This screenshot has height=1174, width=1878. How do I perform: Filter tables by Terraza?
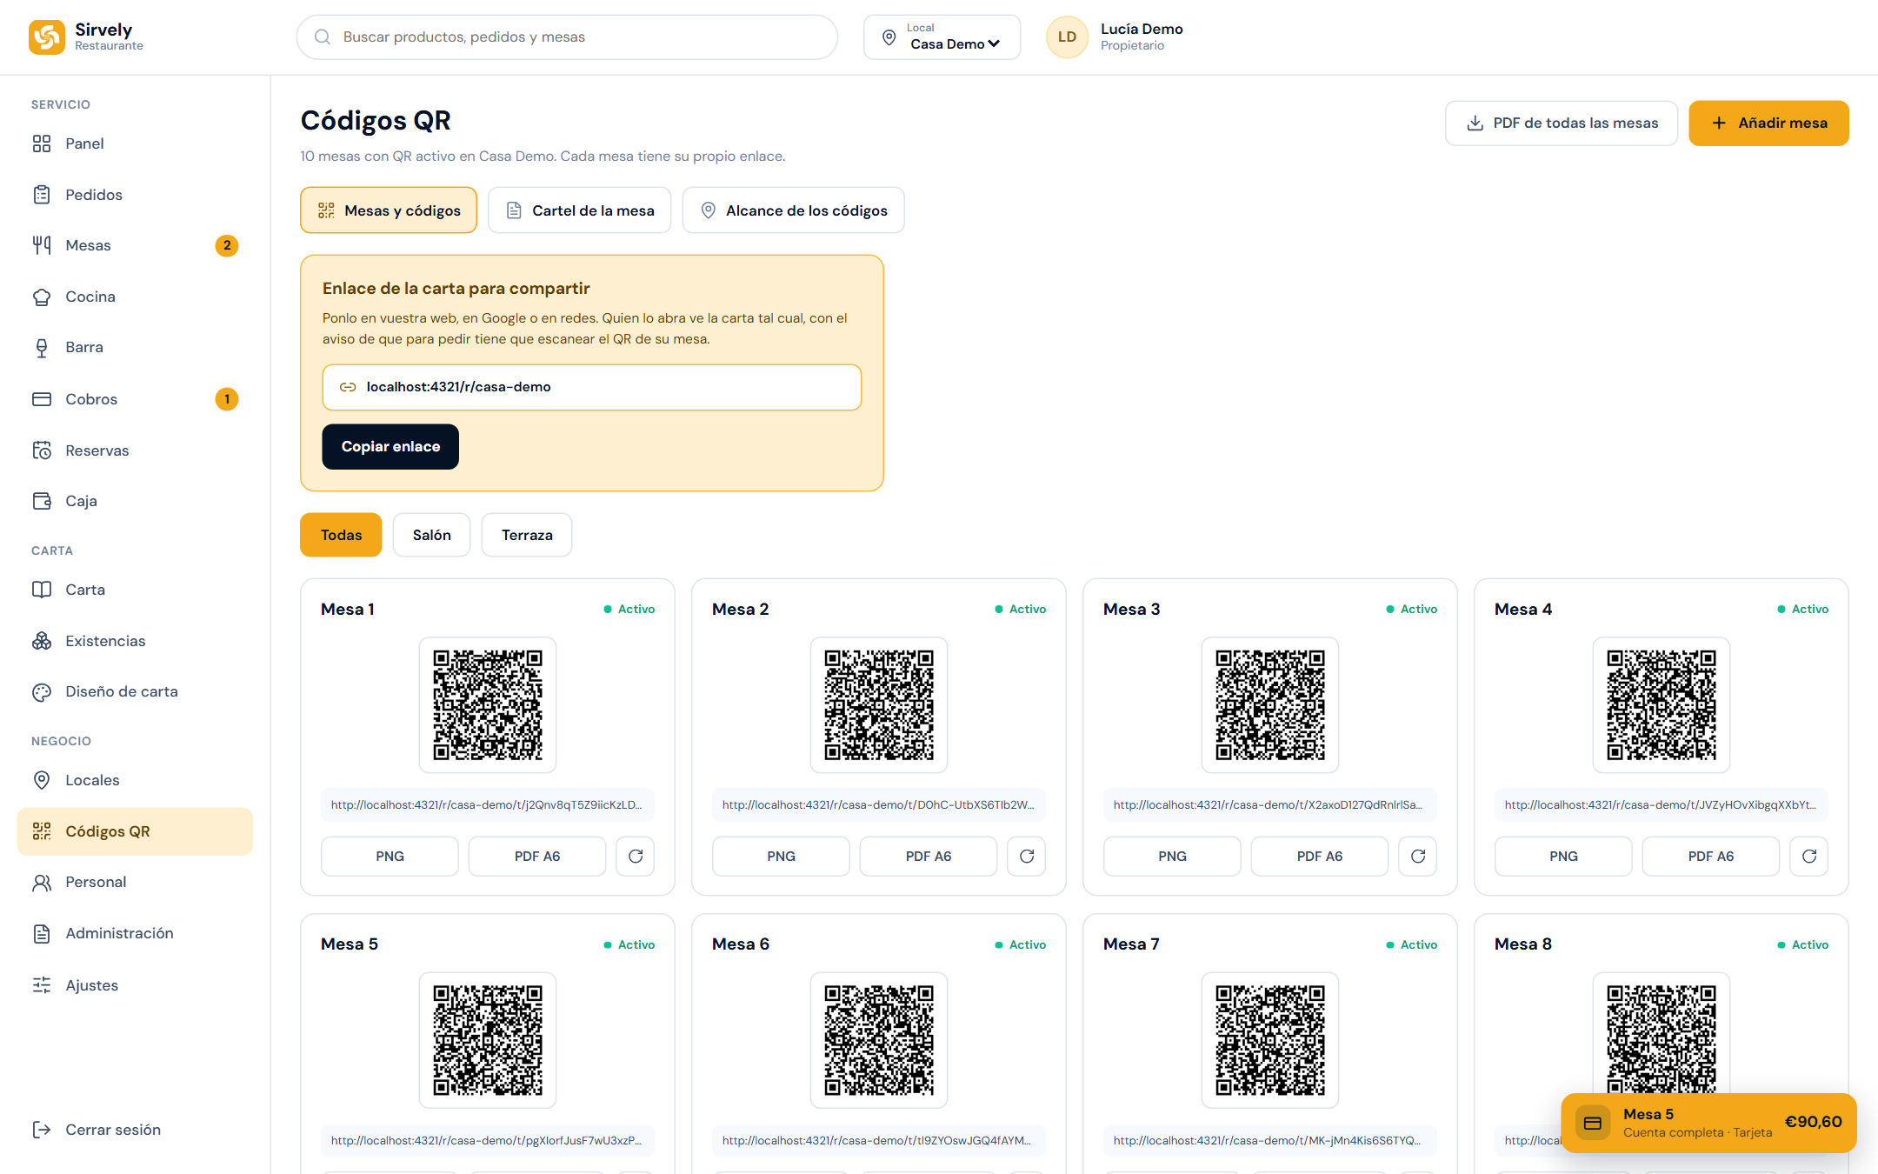tap(527, 535)
